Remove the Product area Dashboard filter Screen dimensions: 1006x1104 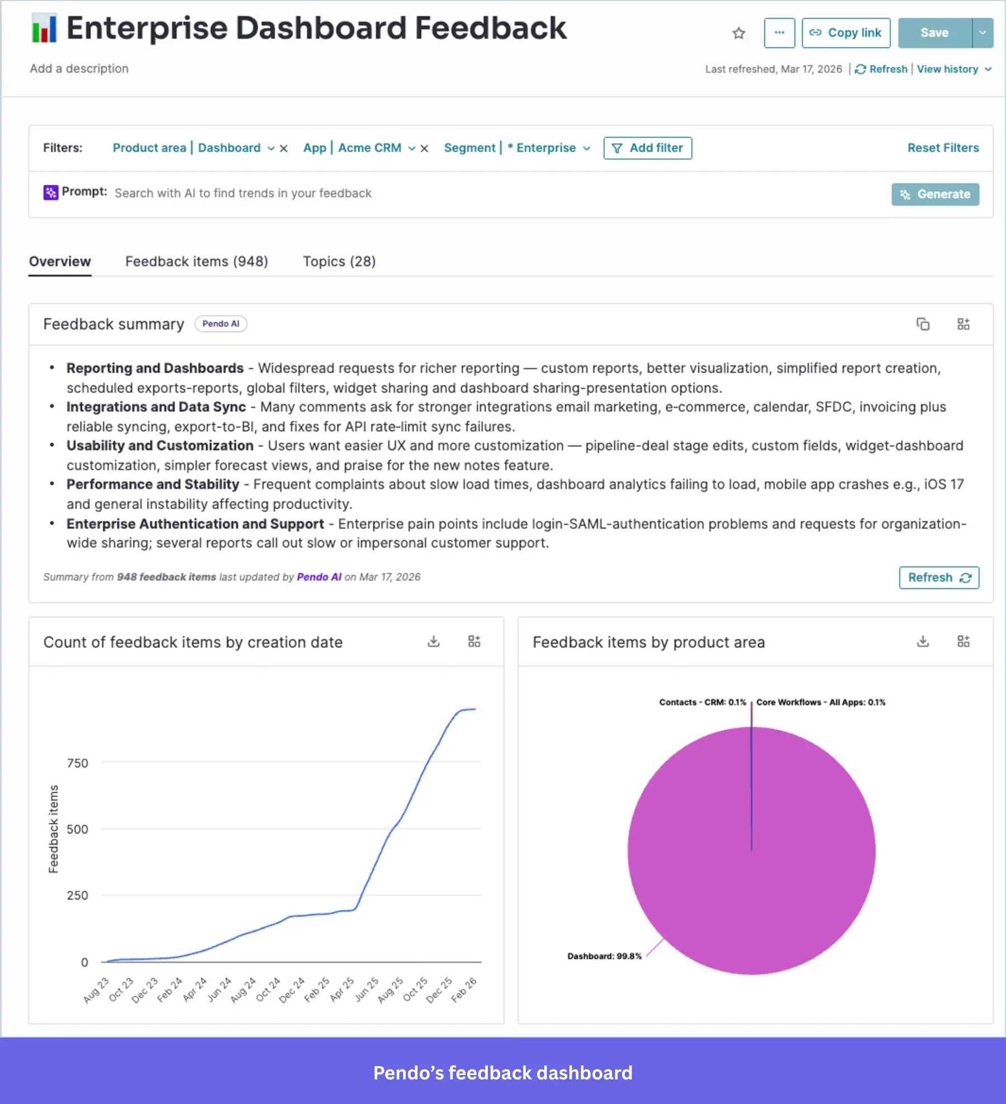click(x=284, y=148)
